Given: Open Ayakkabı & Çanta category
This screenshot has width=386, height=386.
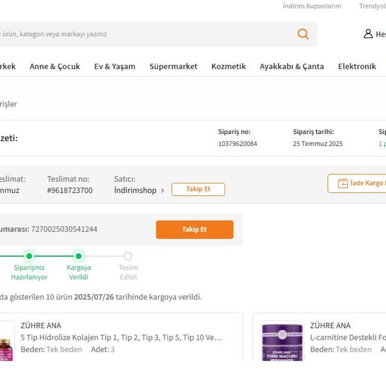Looking at the screenshot, I should coord(292,66).
